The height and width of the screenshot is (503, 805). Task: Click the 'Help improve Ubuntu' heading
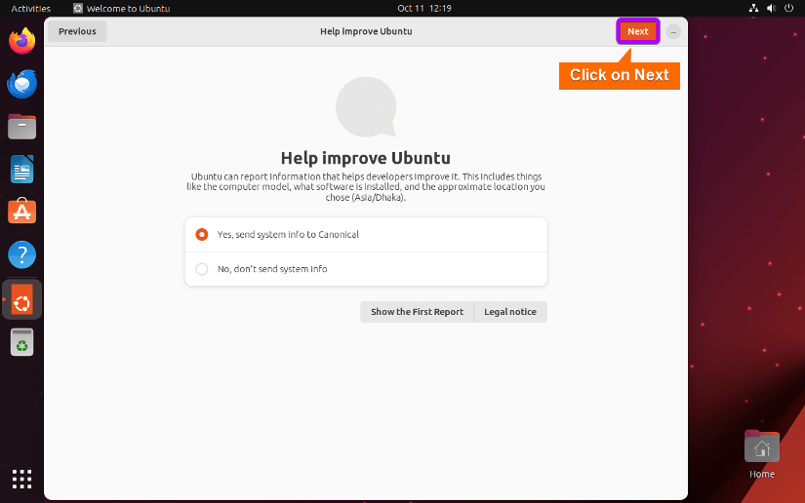pos(366,158)
